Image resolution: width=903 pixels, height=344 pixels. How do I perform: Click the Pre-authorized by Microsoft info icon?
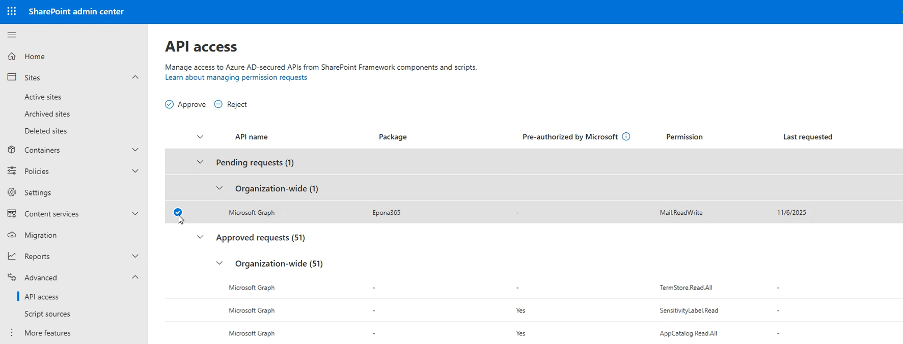(626, 136)
